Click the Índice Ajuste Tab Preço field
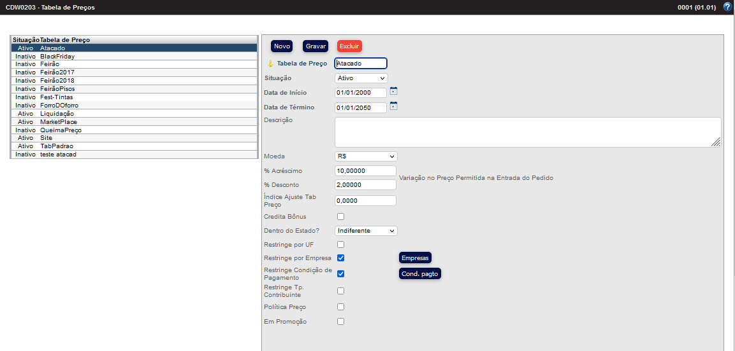 click(366, 200)
